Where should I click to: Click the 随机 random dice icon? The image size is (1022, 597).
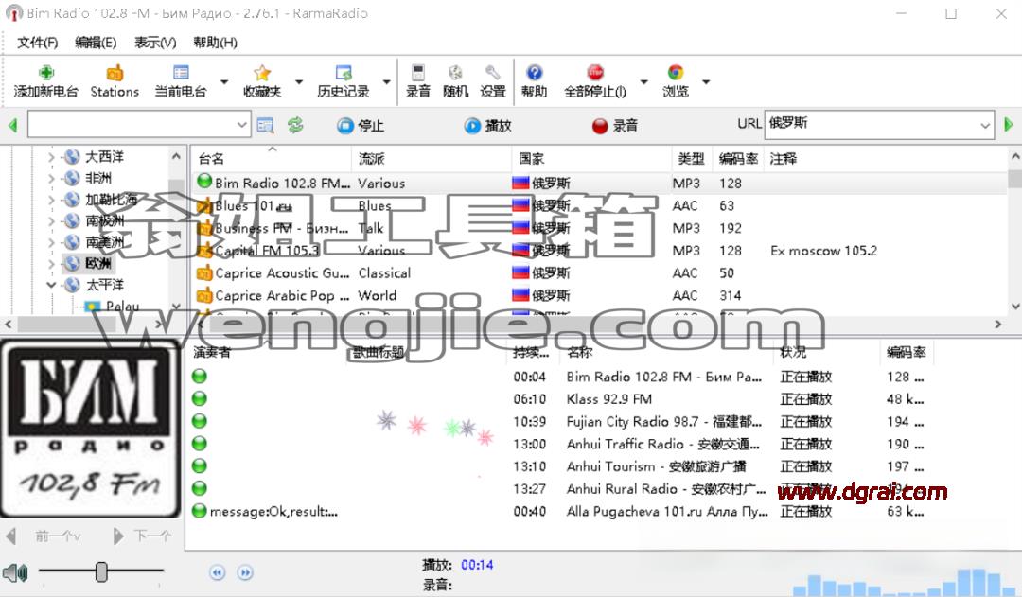(x=455, y=72)
